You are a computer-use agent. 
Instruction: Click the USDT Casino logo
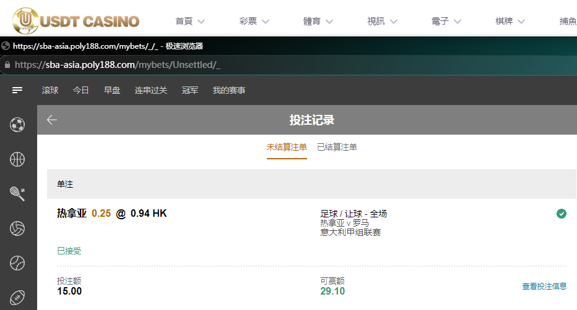click(x=76, y=21)
